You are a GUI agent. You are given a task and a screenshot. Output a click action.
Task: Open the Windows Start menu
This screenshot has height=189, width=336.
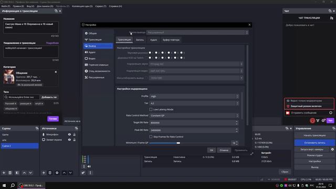tap(4, 185)
